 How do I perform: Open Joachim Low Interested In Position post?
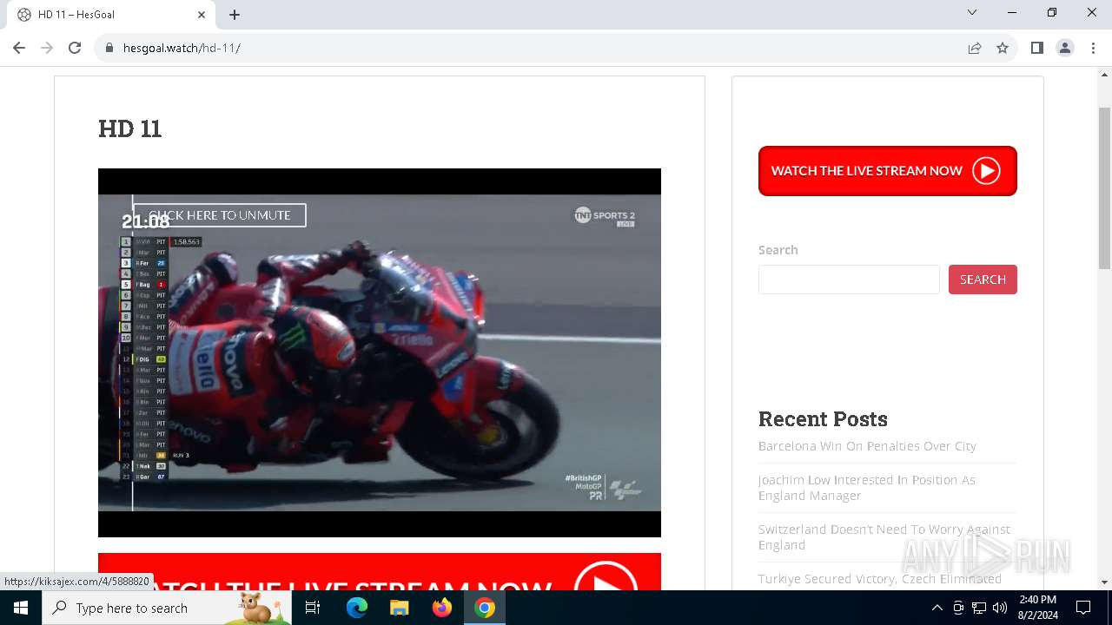tap(867, 488)
